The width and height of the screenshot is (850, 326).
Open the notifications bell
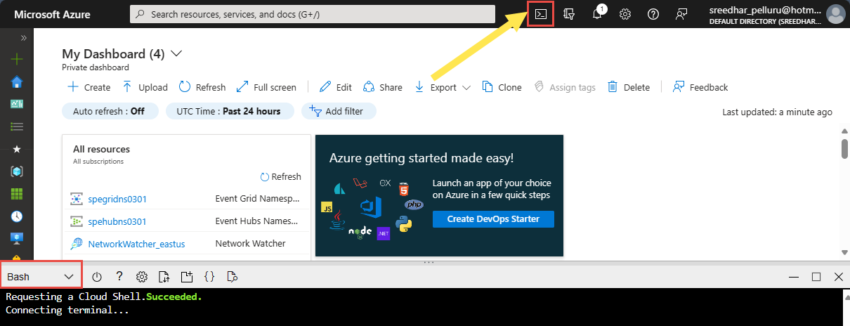pos(597,14)
